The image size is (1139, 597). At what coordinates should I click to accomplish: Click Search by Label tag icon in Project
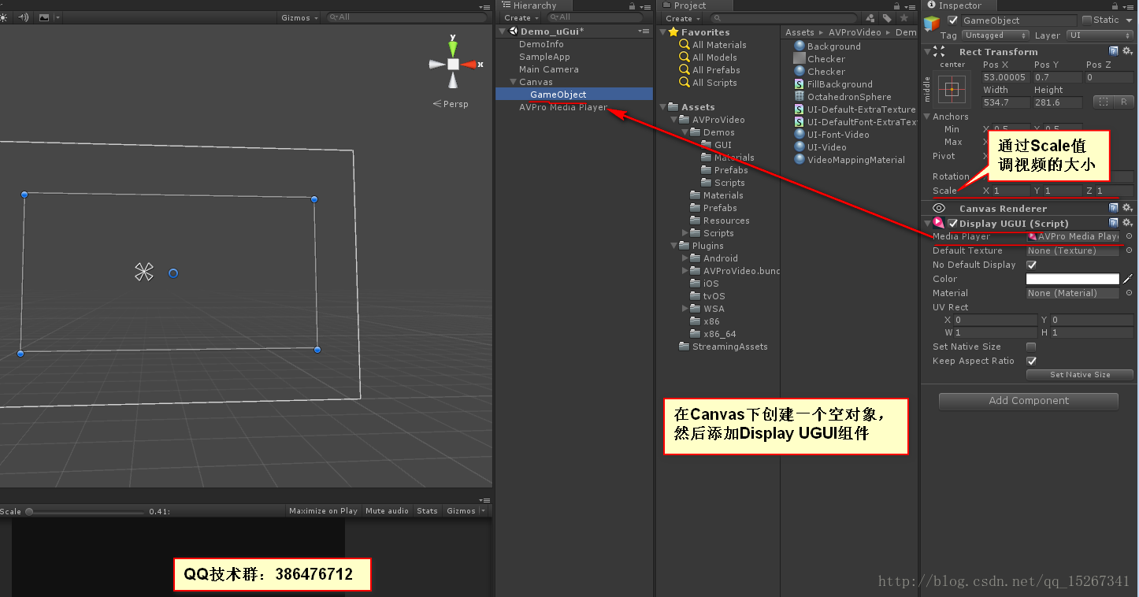(888, 18)
